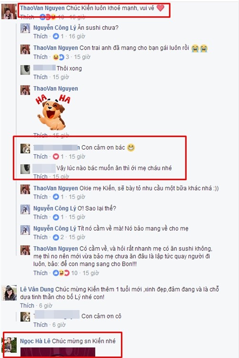The image size is (239, 358).
Task: Click the heart reaction under 'Con cảm ơn bác'
Action: (x=56, y=157)
